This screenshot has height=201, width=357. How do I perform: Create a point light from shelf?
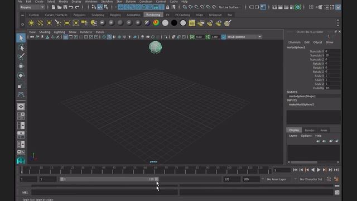(49, 23)
